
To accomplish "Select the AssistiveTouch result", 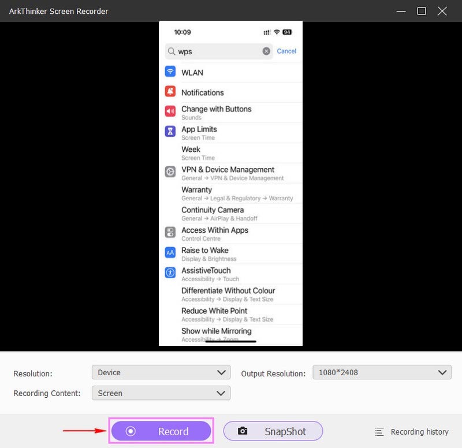I will coord(230,274).
